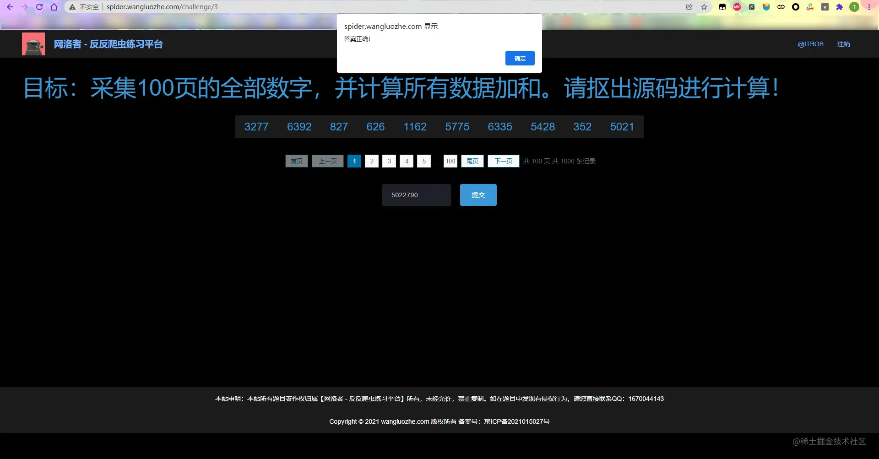Open the chain-link loop extension icon
Screen dimensions: 879x459
[x=781, y=7]
